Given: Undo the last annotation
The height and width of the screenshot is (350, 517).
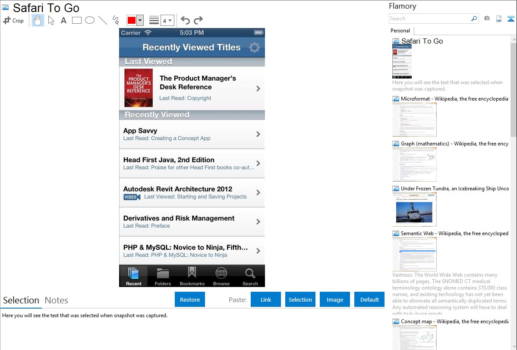Looking at the screenshot, I should (185, 20).
